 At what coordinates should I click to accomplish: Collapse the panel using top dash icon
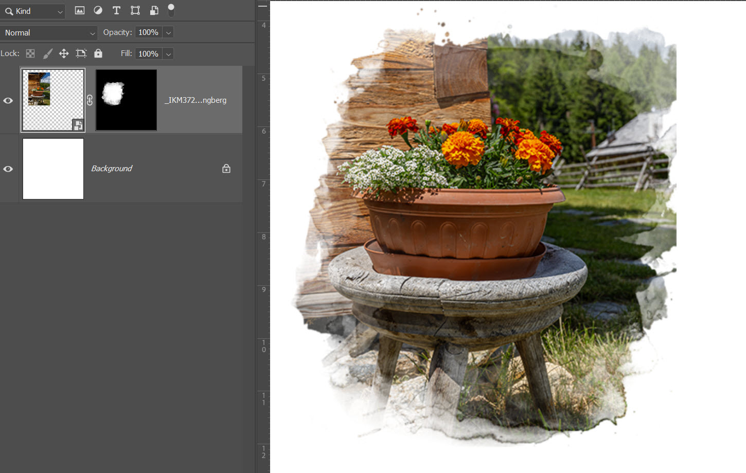[262, 6]
